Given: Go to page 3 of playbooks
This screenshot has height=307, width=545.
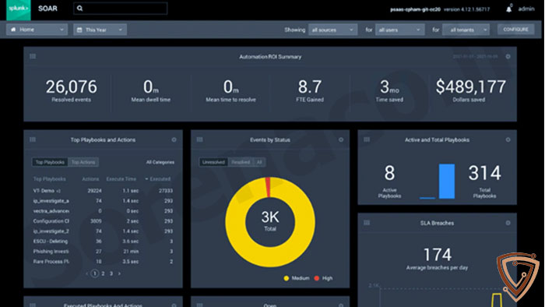Looking at the screenshot, I should point(111,273).
